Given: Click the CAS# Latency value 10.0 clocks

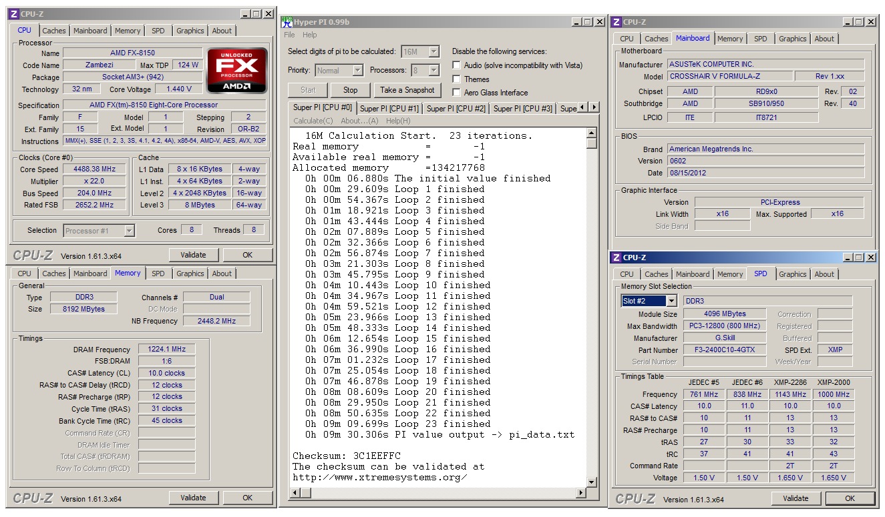Looking at the screenshot, I should 167,374.
